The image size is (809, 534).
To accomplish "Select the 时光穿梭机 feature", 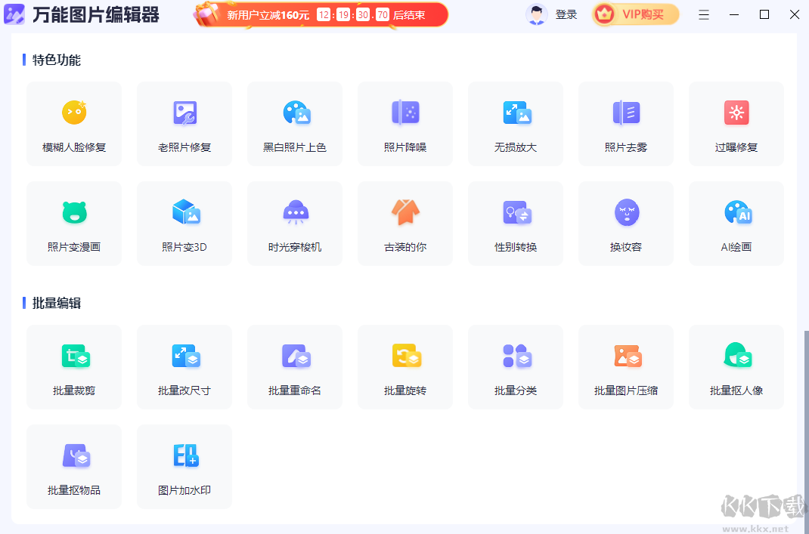I will point(294,223).
